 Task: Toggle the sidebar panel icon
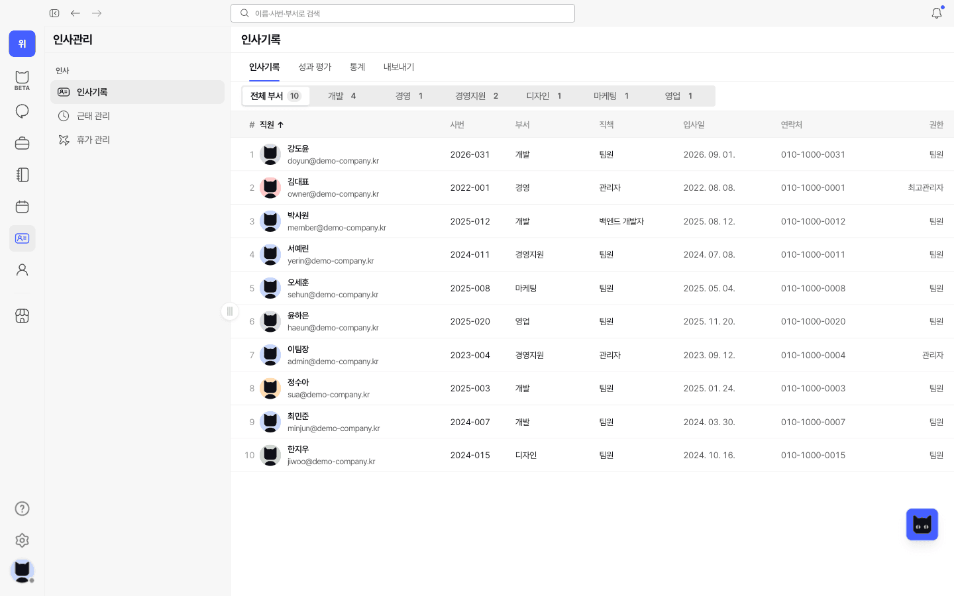click(x=54, y=13)
